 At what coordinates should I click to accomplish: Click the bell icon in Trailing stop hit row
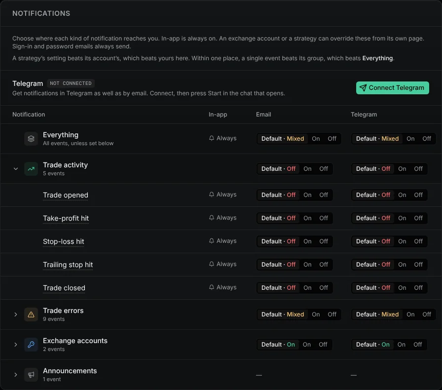coord(212,264)
